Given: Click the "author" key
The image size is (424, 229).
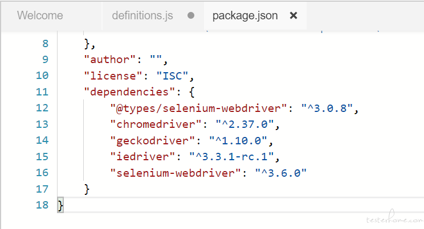Looking at the screenshot, I should tap(110, 60).
